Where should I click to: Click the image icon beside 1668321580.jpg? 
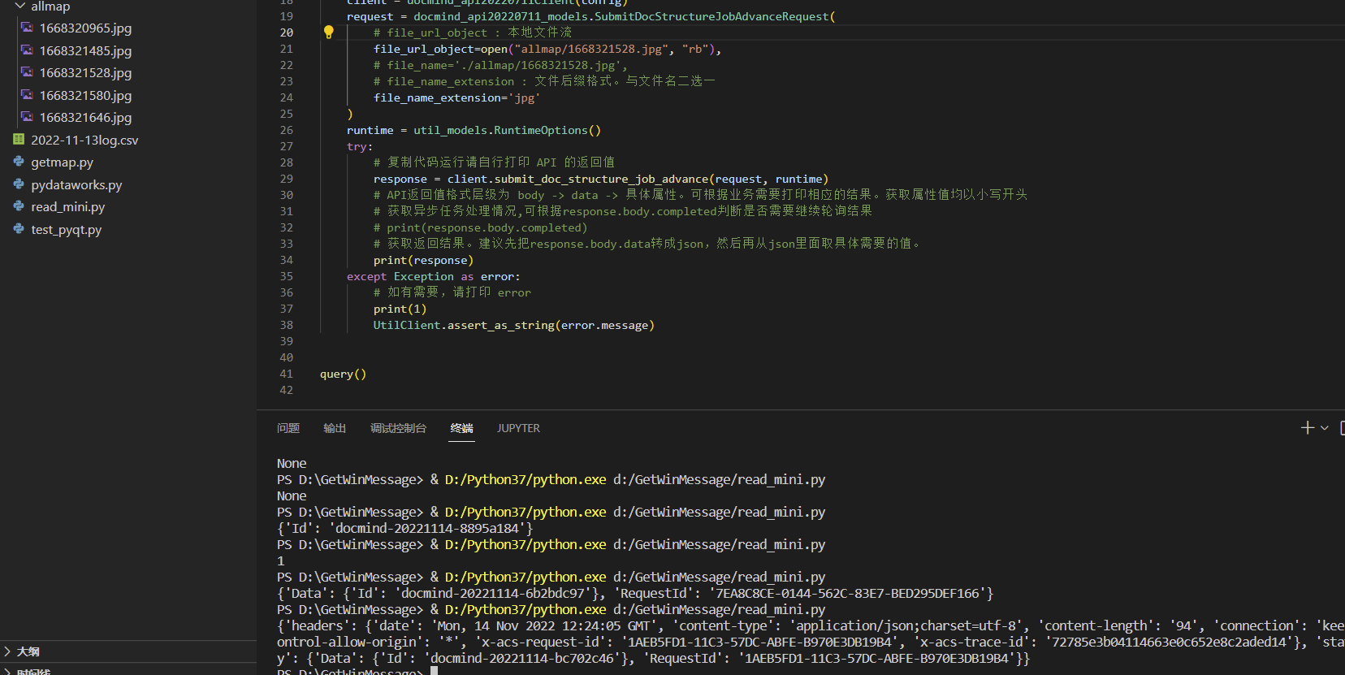(x=27, y=95)
